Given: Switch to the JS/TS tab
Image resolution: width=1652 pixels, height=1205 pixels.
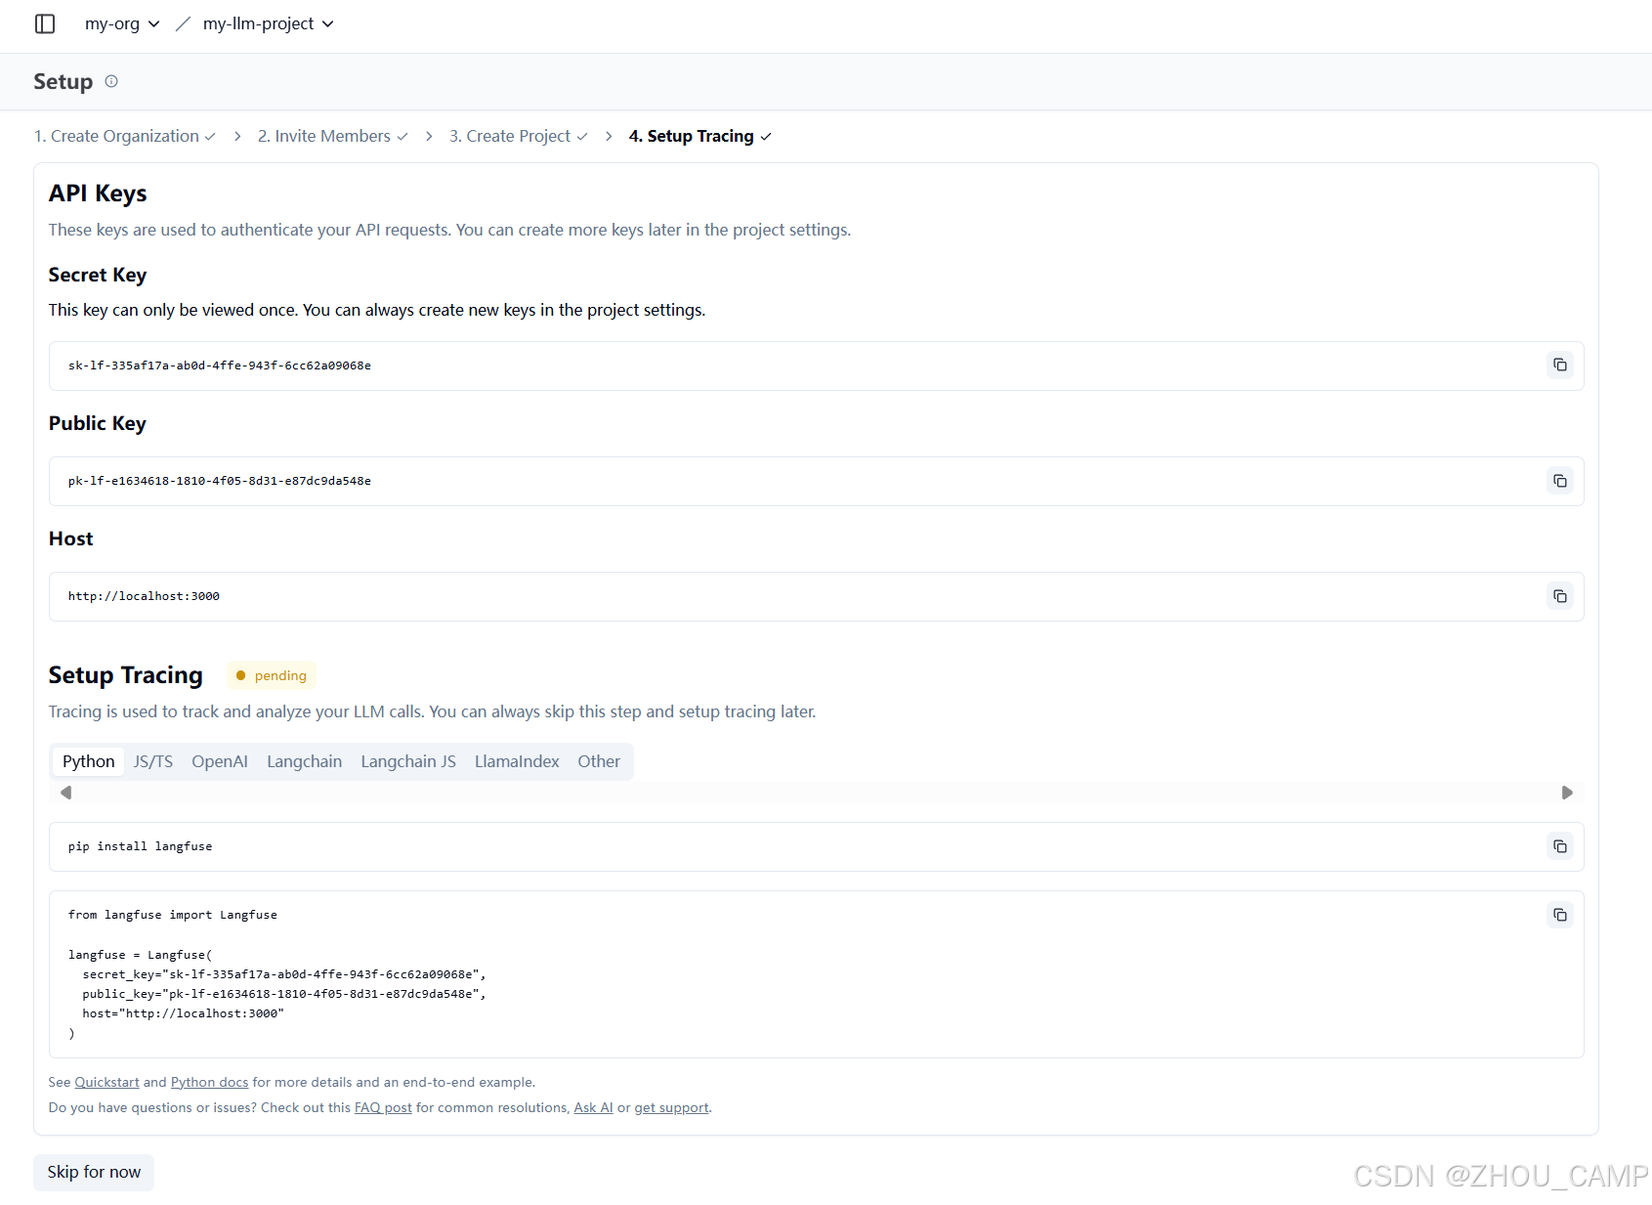Looking at the screenshot, I should click(153, 761).
